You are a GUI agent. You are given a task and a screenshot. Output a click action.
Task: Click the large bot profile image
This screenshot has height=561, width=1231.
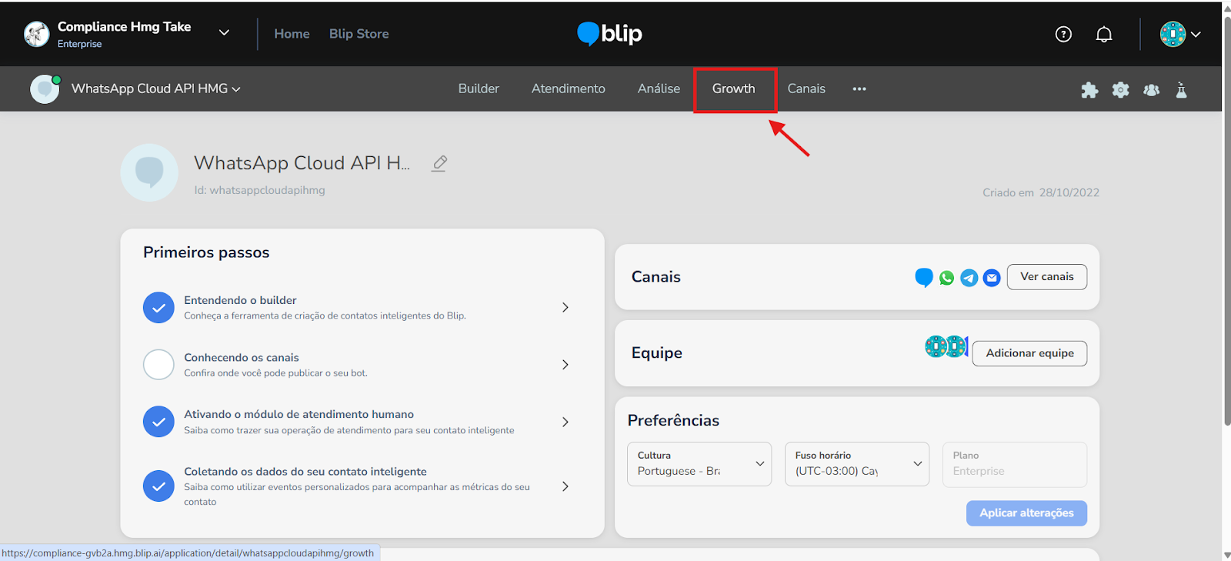coord(149,172)
